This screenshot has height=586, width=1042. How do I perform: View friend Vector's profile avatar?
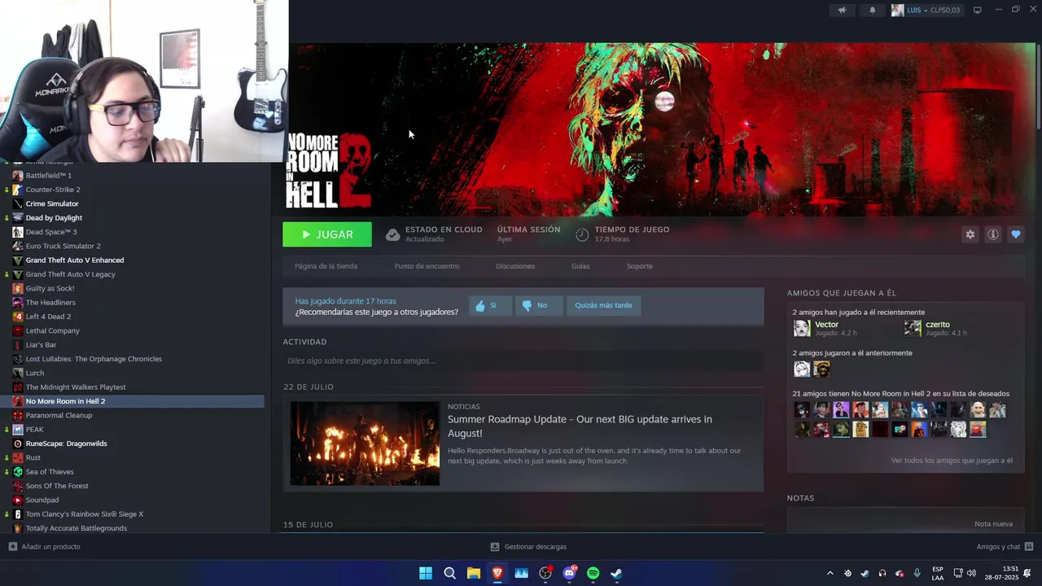(x=802, y=328)
